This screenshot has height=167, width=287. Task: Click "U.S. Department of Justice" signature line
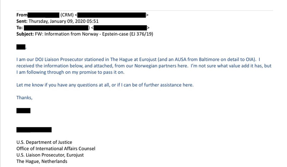coord(44,142)
